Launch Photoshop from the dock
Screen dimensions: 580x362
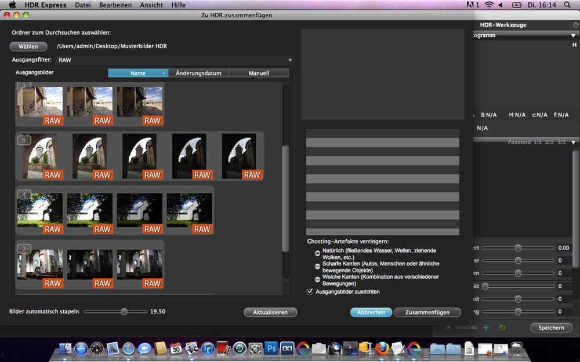(271, 348)
